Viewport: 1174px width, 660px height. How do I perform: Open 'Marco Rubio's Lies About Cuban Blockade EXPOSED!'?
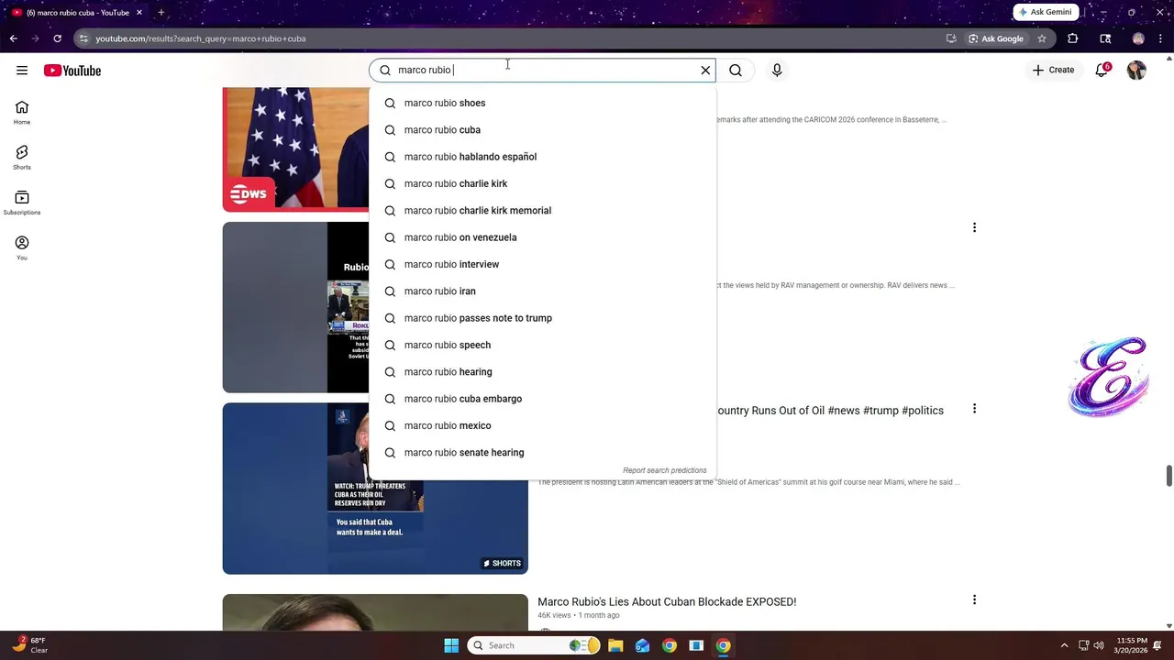click(x=667, y=602)
